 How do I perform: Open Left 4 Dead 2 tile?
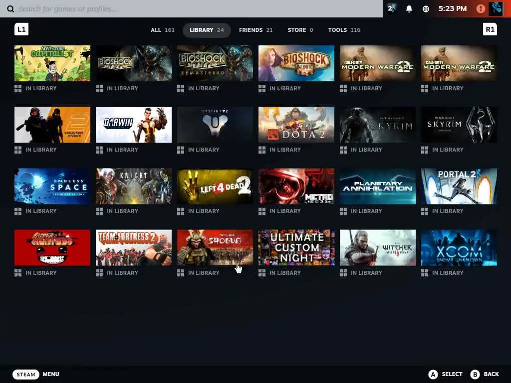pos(215,186)
